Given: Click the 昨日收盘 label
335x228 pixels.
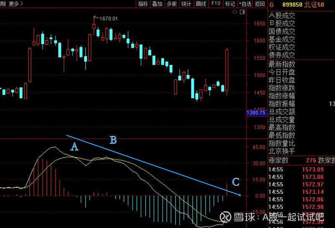Looking at the screenshot, I should [282, 80].
